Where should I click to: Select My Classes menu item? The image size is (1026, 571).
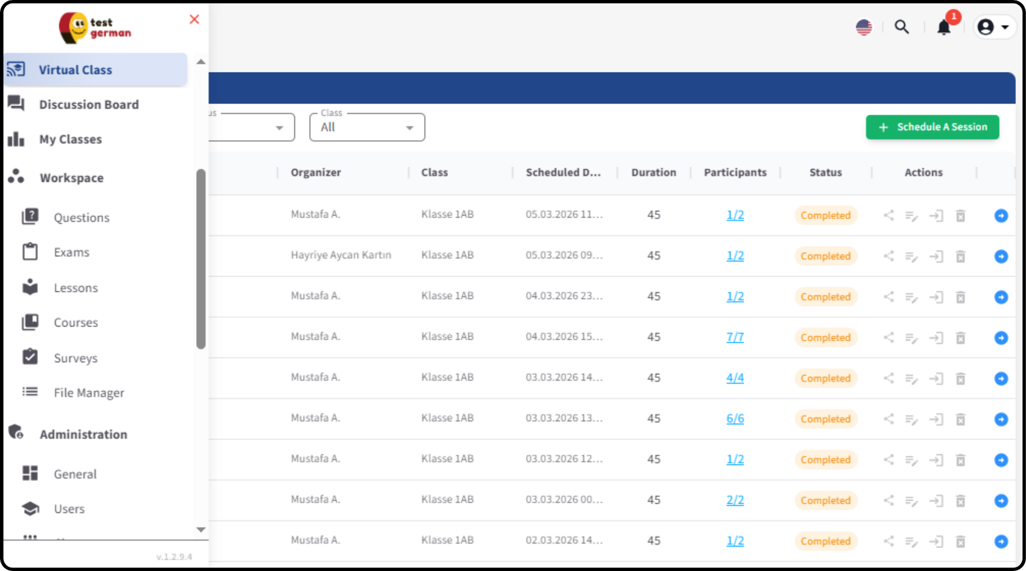70,139
